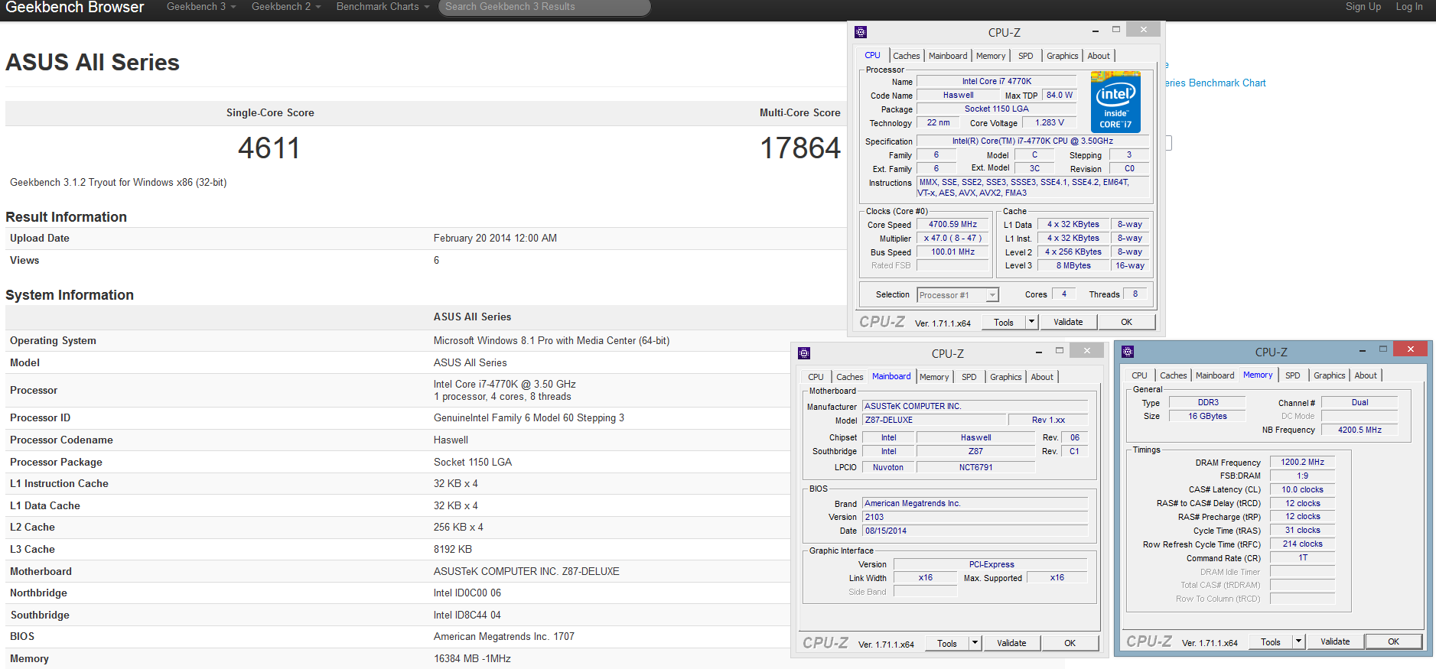Click the CAS# Latency 10.0 clocks value

click(x=1303, y=490)
